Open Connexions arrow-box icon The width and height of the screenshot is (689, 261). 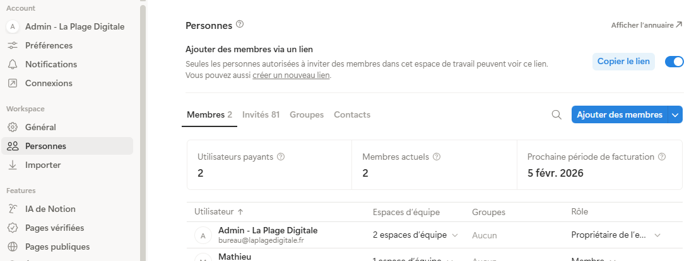click(13, 83)
